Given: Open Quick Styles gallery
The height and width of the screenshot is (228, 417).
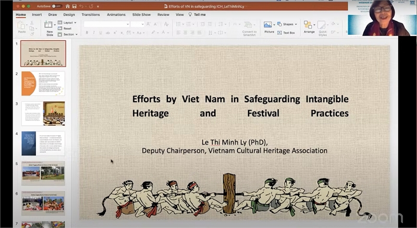Looking at the screenshot, I should tap(322, 29).
